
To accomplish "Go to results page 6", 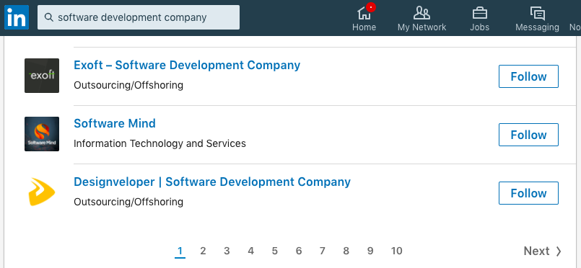I will click(299, 251).
